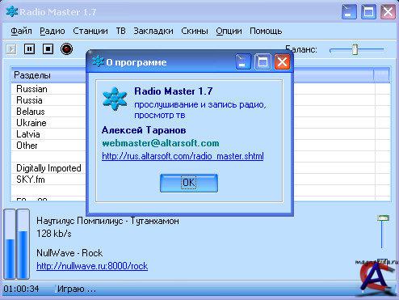
Task: Select the Latvia section
Action: pyautogui.click(x=28, y=134)
